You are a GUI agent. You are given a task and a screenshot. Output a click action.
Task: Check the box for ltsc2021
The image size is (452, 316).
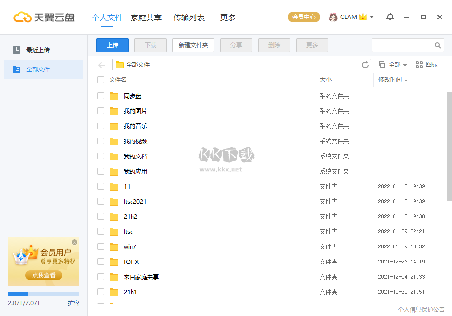101,201
